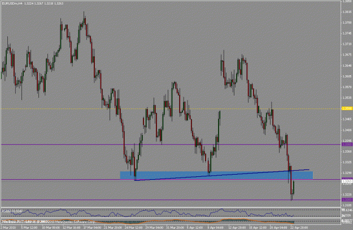Image resolution: width=353 pixels, height=230 pixels.
Task: Click the 1.3710 price axis label
Action: 347,44
